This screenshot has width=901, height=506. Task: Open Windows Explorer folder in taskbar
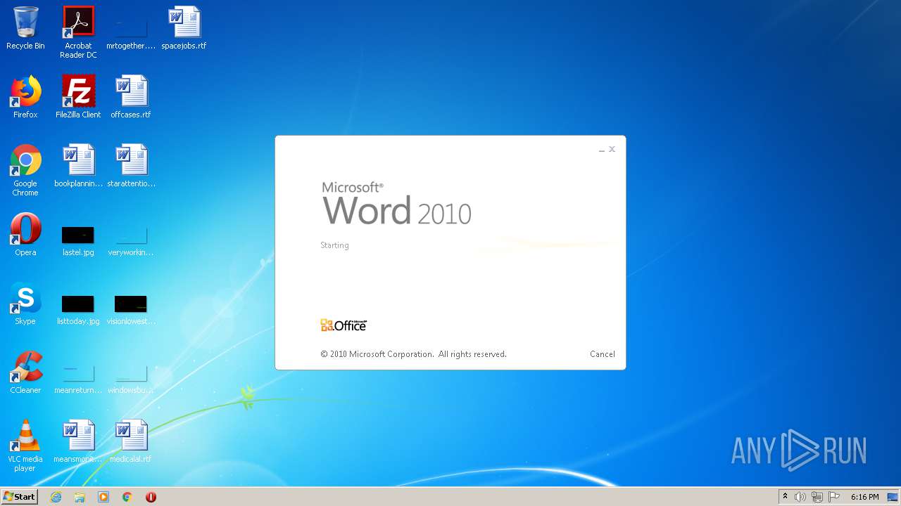click(80, 497)
